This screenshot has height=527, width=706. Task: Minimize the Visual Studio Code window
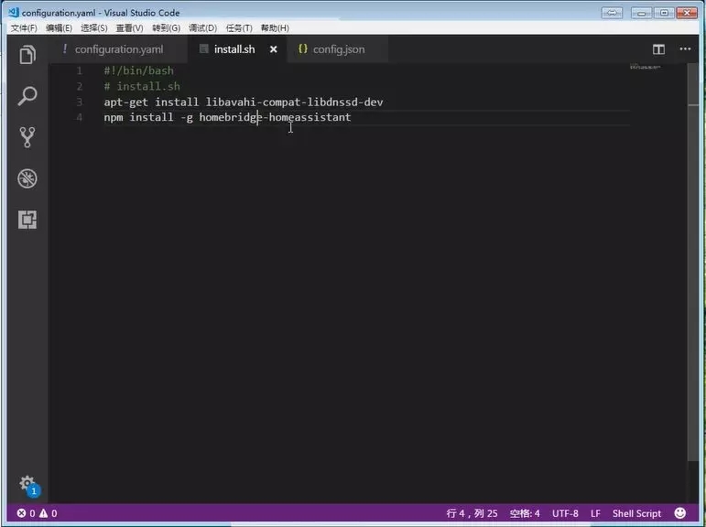click(641, 13)
